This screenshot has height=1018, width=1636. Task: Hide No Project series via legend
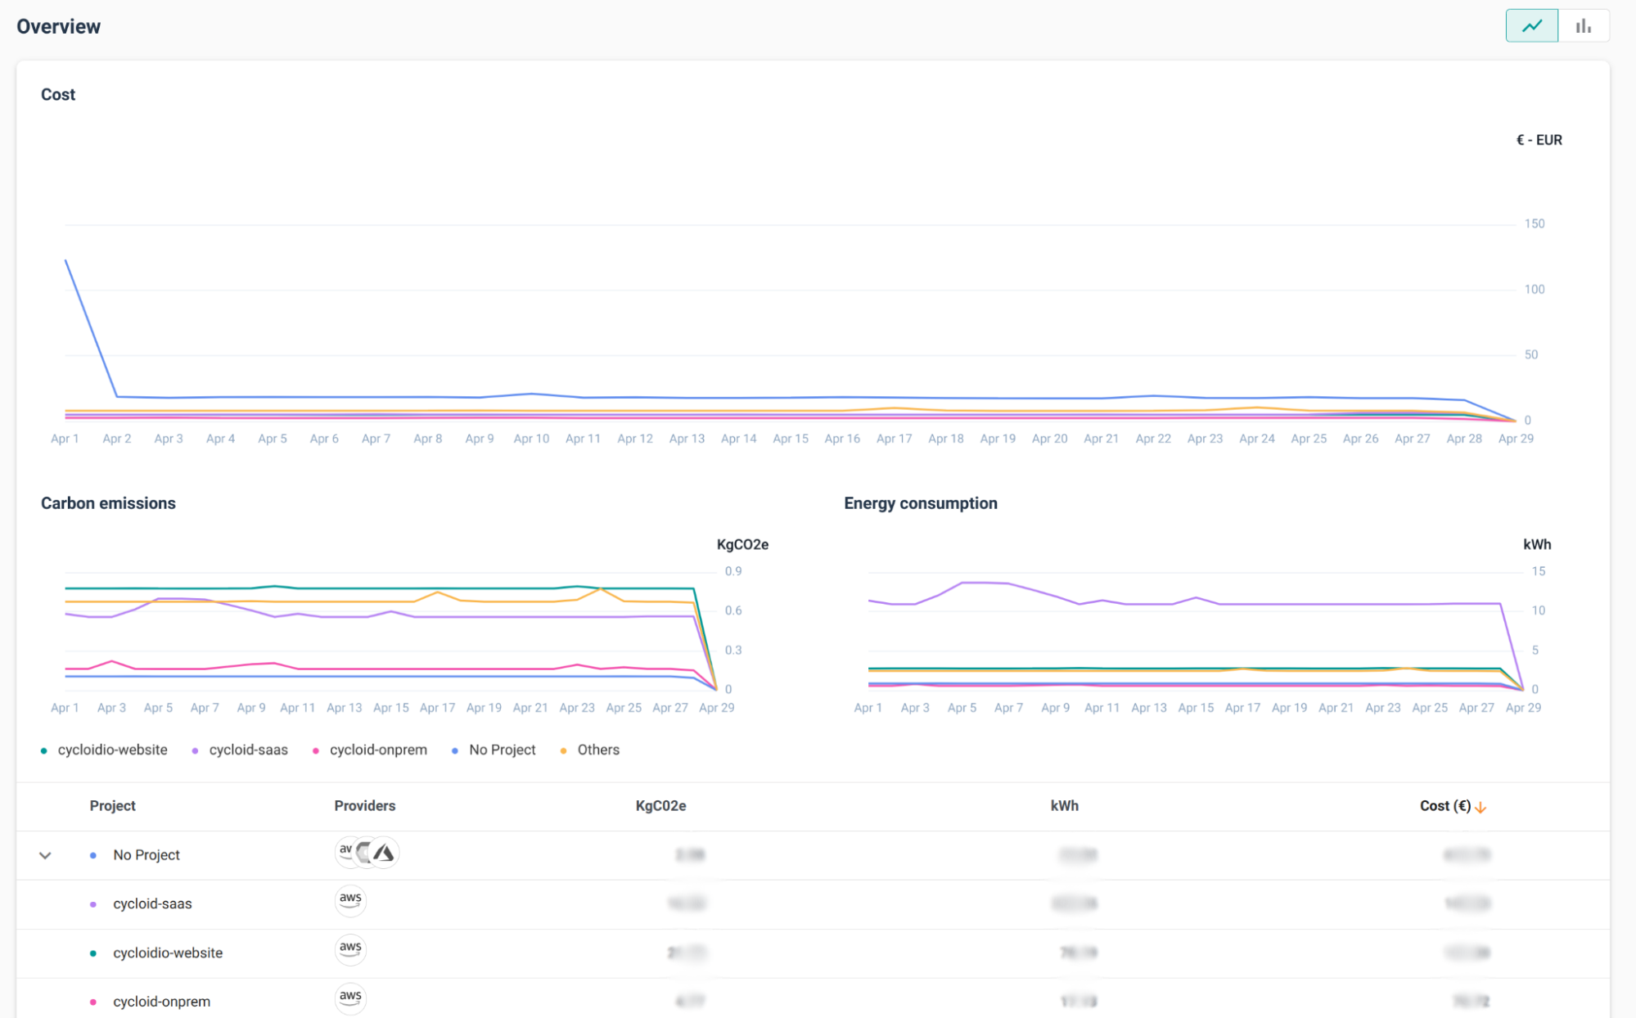point(502,750)
